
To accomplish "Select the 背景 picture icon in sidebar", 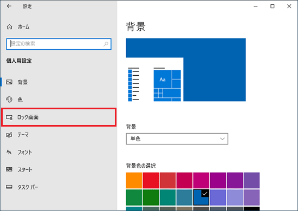I will 9,82.
